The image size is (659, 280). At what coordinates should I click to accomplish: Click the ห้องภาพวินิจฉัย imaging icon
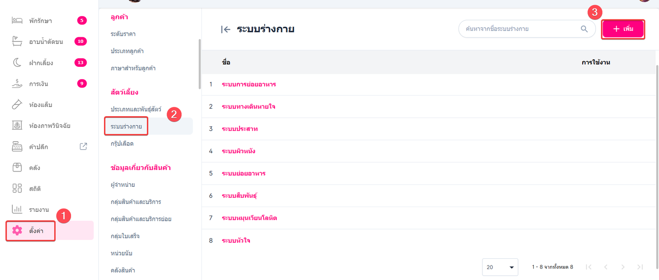tap(17, 126)
